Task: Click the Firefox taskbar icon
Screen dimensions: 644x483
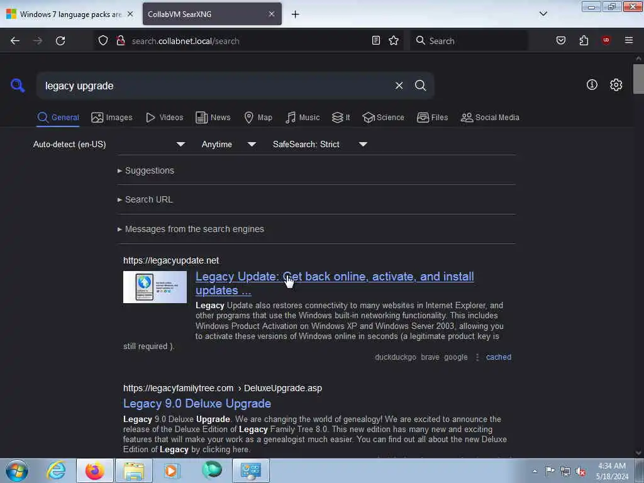Action: point(94,470)
